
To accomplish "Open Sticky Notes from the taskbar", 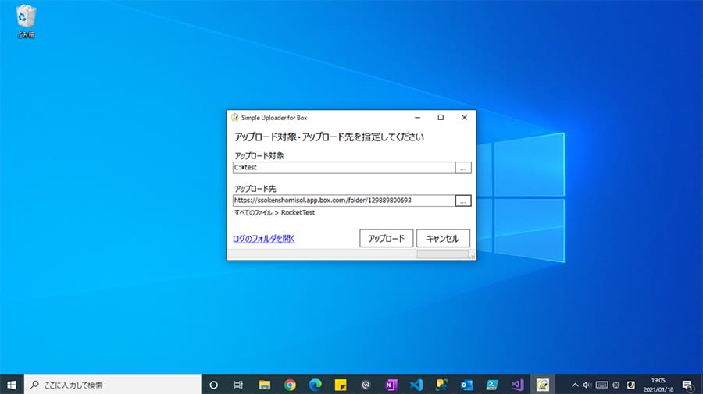I will 341,385.
